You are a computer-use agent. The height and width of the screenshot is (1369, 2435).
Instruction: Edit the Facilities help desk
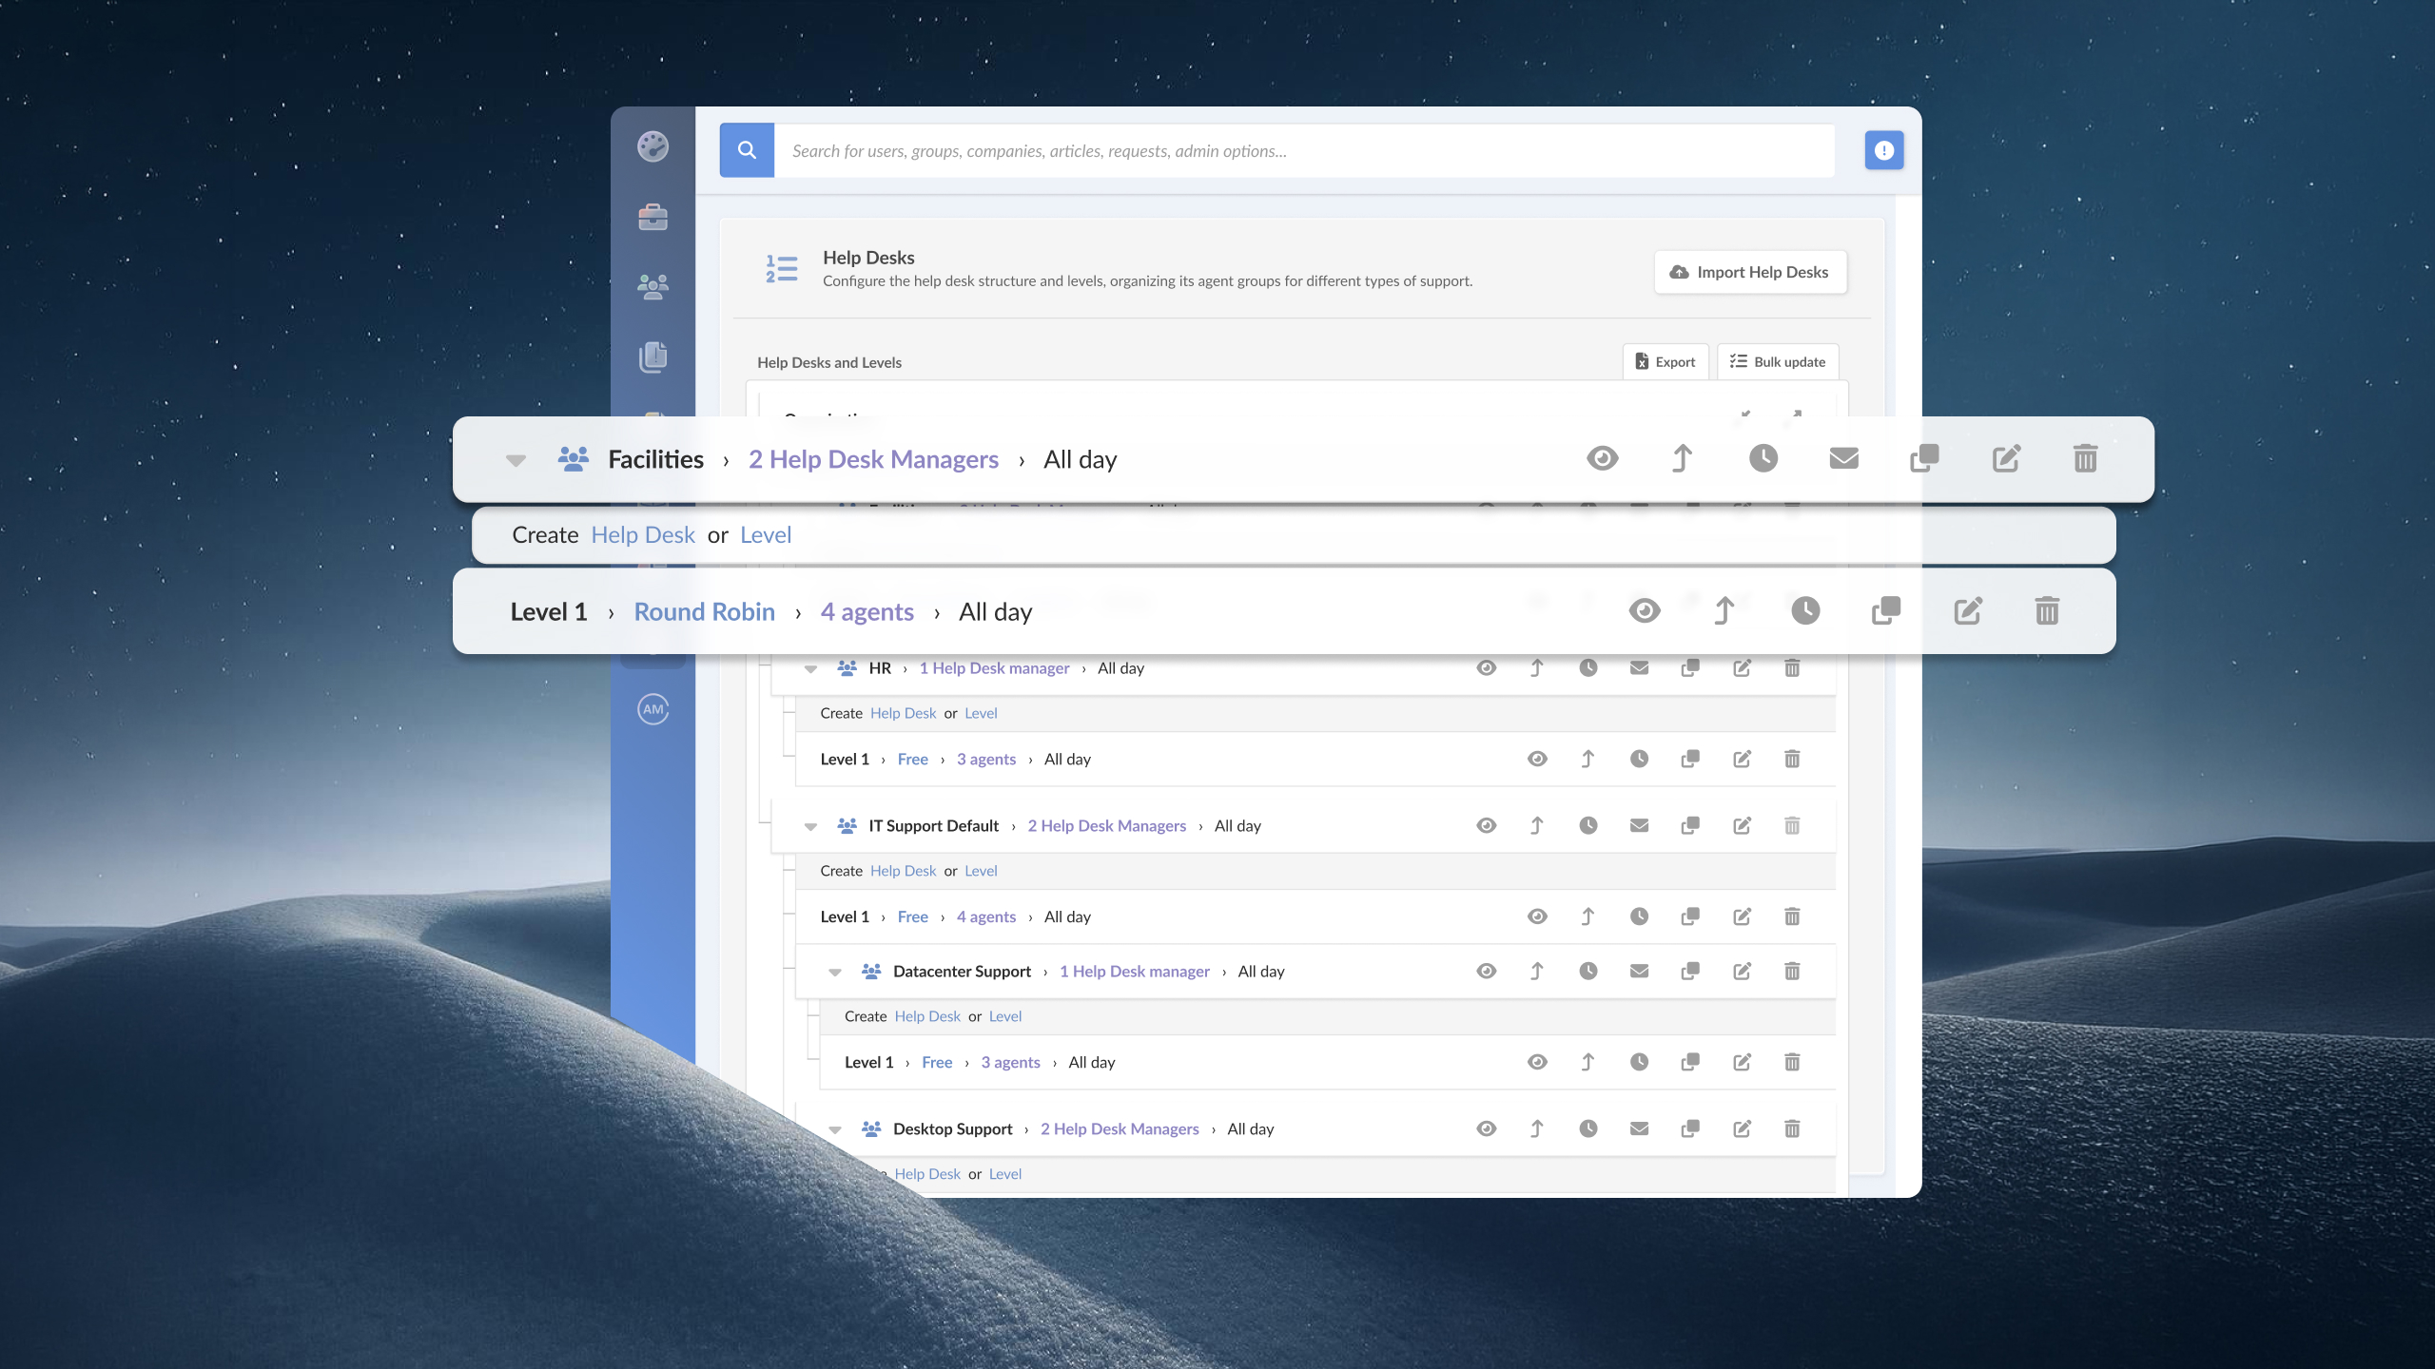click(x=2006, y=458)
